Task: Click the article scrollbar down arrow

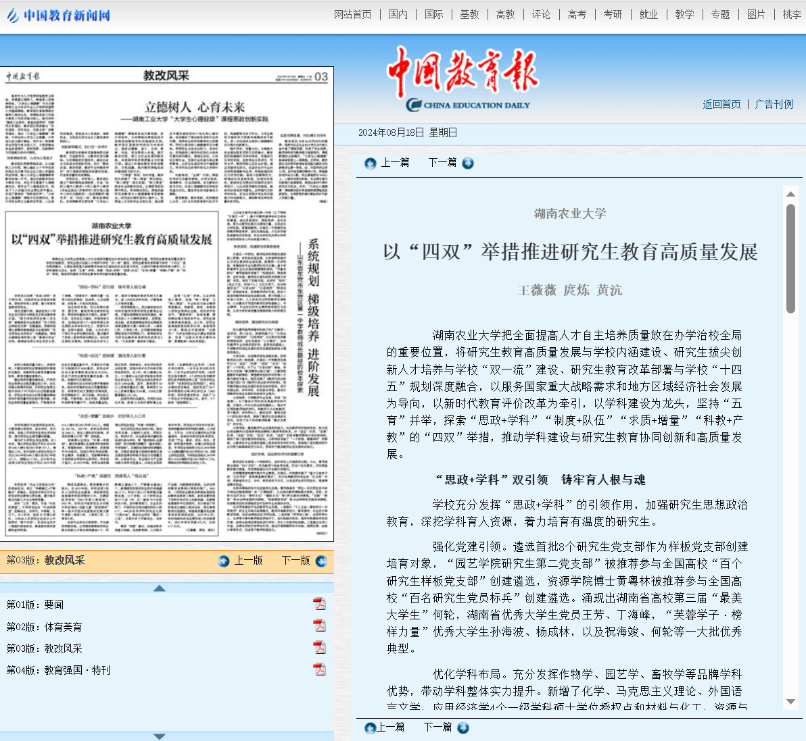Action: [x=790, y=701]
